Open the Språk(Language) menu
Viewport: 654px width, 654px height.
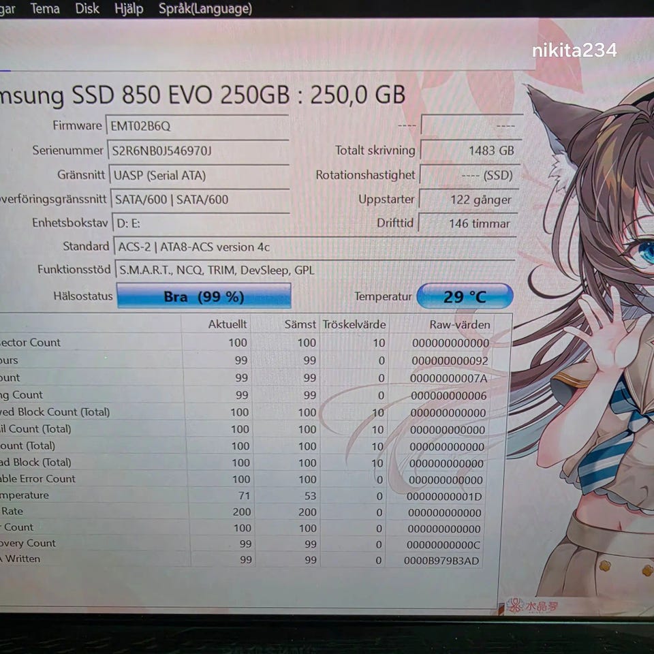205,9
